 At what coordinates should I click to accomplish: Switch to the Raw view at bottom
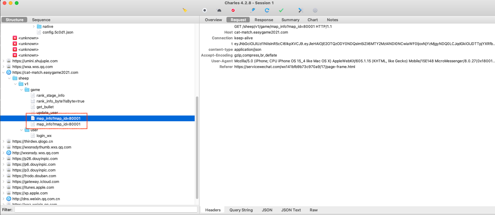click(x=313, y=210)
